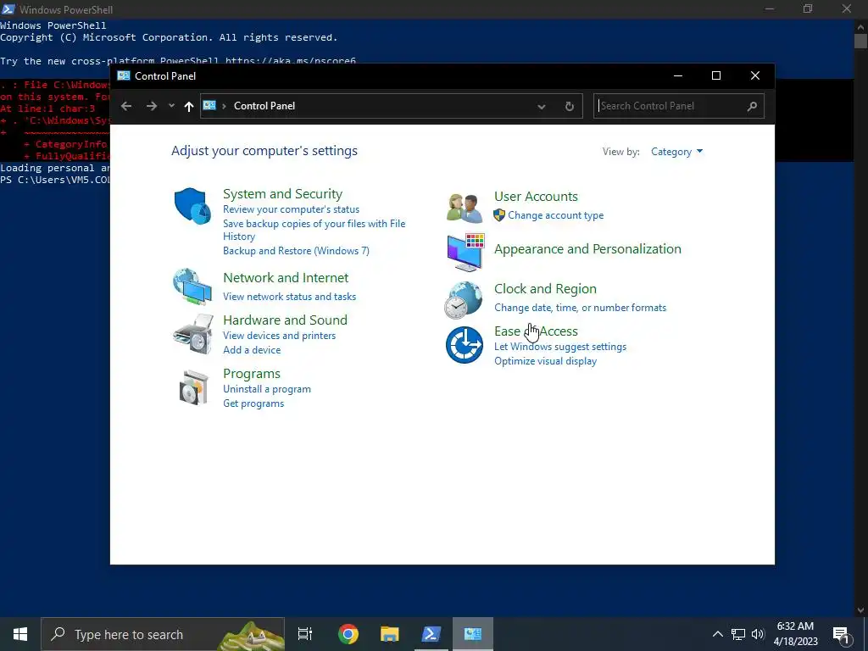Open Clock and Region category
The height and width of the screenshot is (651, 868).
tap(545, 289)
